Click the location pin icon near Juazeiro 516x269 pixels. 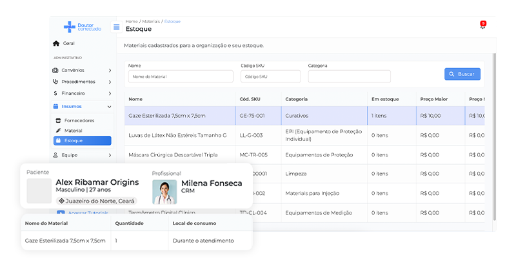coord(61,201)
